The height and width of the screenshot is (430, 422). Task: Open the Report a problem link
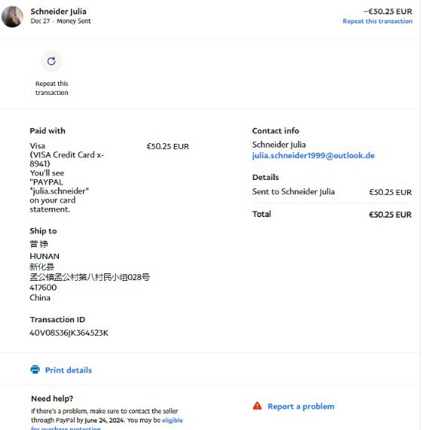[301, 406]
